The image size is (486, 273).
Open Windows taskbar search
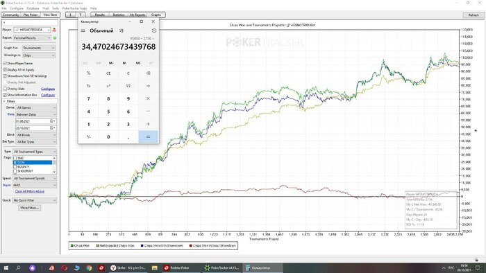[x=18, y=267]
